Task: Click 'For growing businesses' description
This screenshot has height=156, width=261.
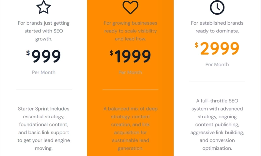Action: [x=130, y=31]
